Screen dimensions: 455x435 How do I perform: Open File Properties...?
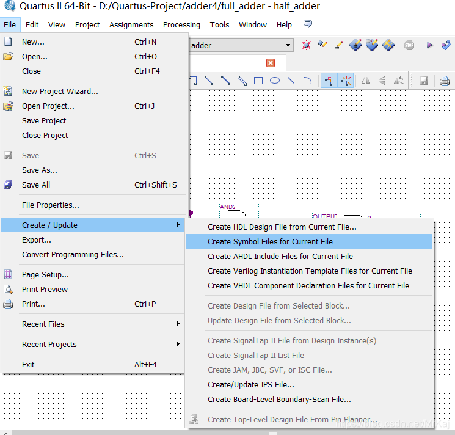pos(93,205)
